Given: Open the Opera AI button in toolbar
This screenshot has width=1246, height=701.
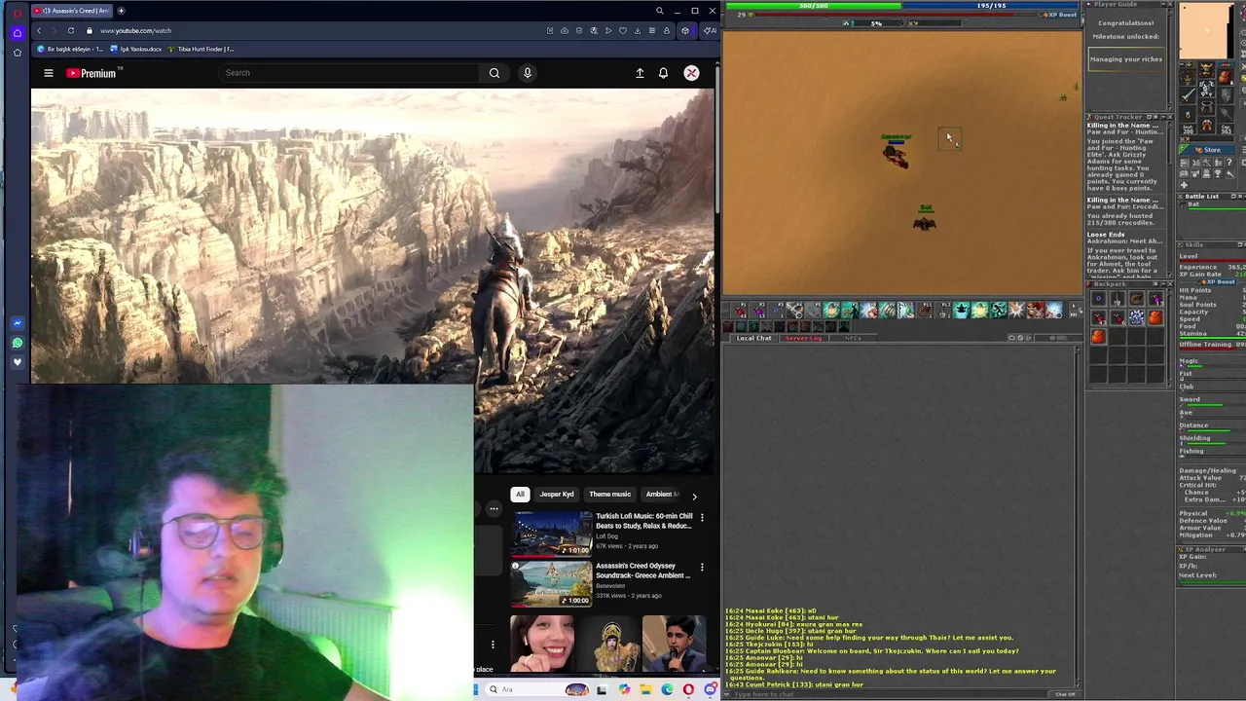Looking at the screenshot, I should (x=711, y=30).
